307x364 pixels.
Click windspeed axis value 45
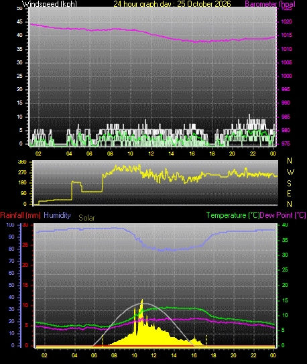tap(19, 22)
